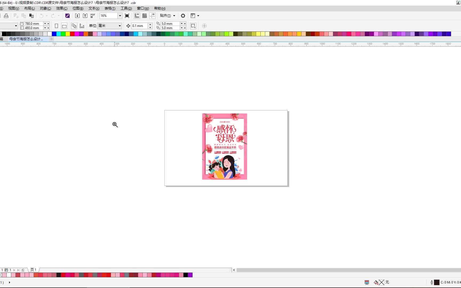Click the Mother's Day poster thumbnail on canvas

tap(225, 146)
